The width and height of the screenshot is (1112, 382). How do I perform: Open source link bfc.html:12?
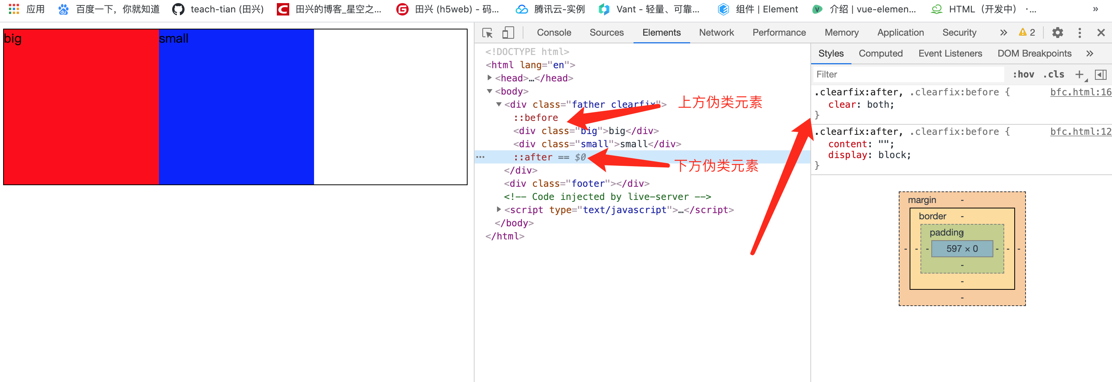coord(1081,132)
